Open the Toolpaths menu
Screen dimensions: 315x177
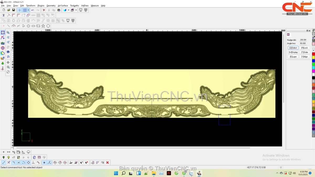pyautogui.click(x=75, y=6)
